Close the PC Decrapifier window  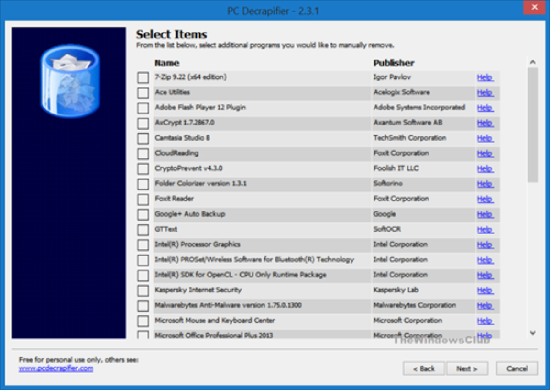pyautogui.click(x=534, y=7)
